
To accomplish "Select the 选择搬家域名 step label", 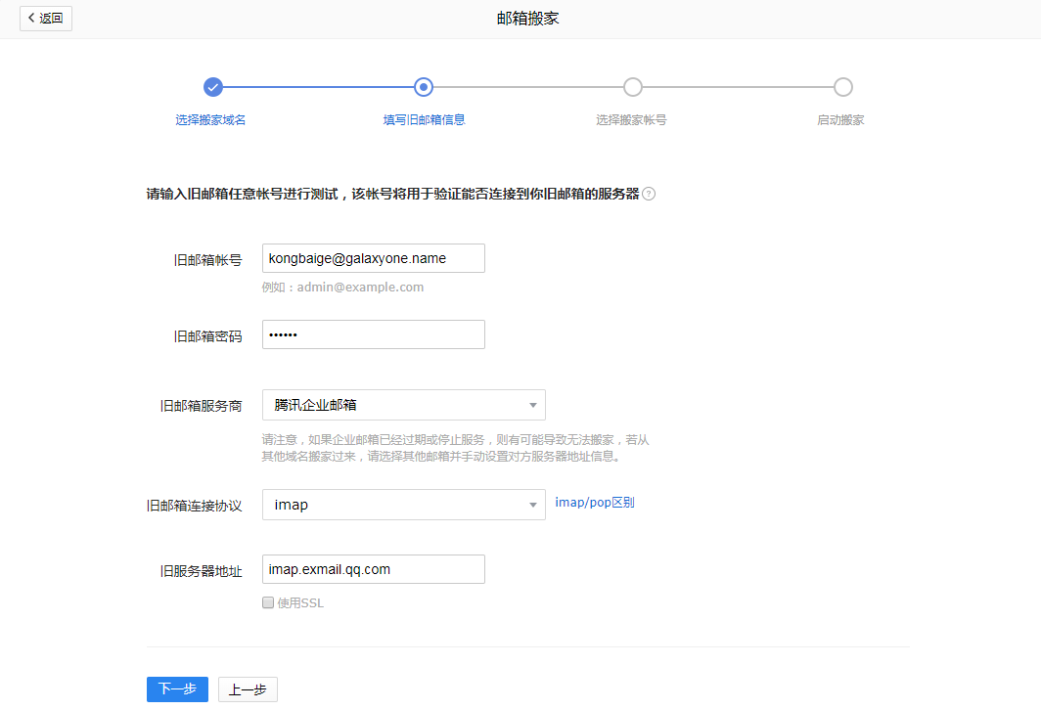I will (210, 120).
